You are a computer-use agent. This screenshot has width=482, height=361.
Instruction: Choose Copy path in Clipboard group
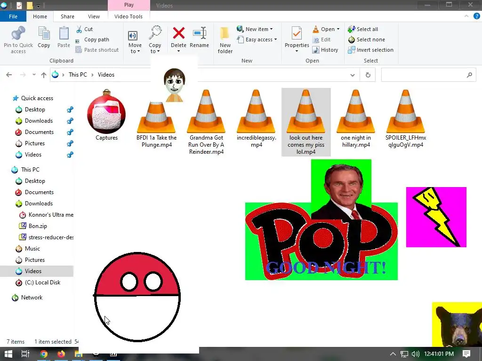pyautogui.click(x=92, y=39)
